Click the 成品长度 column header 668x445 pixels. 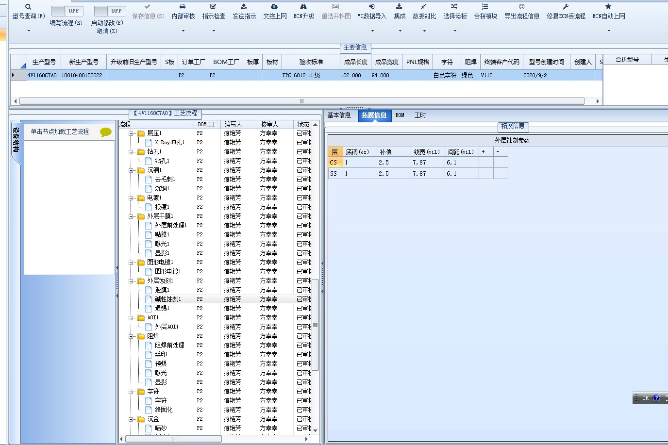356,62
